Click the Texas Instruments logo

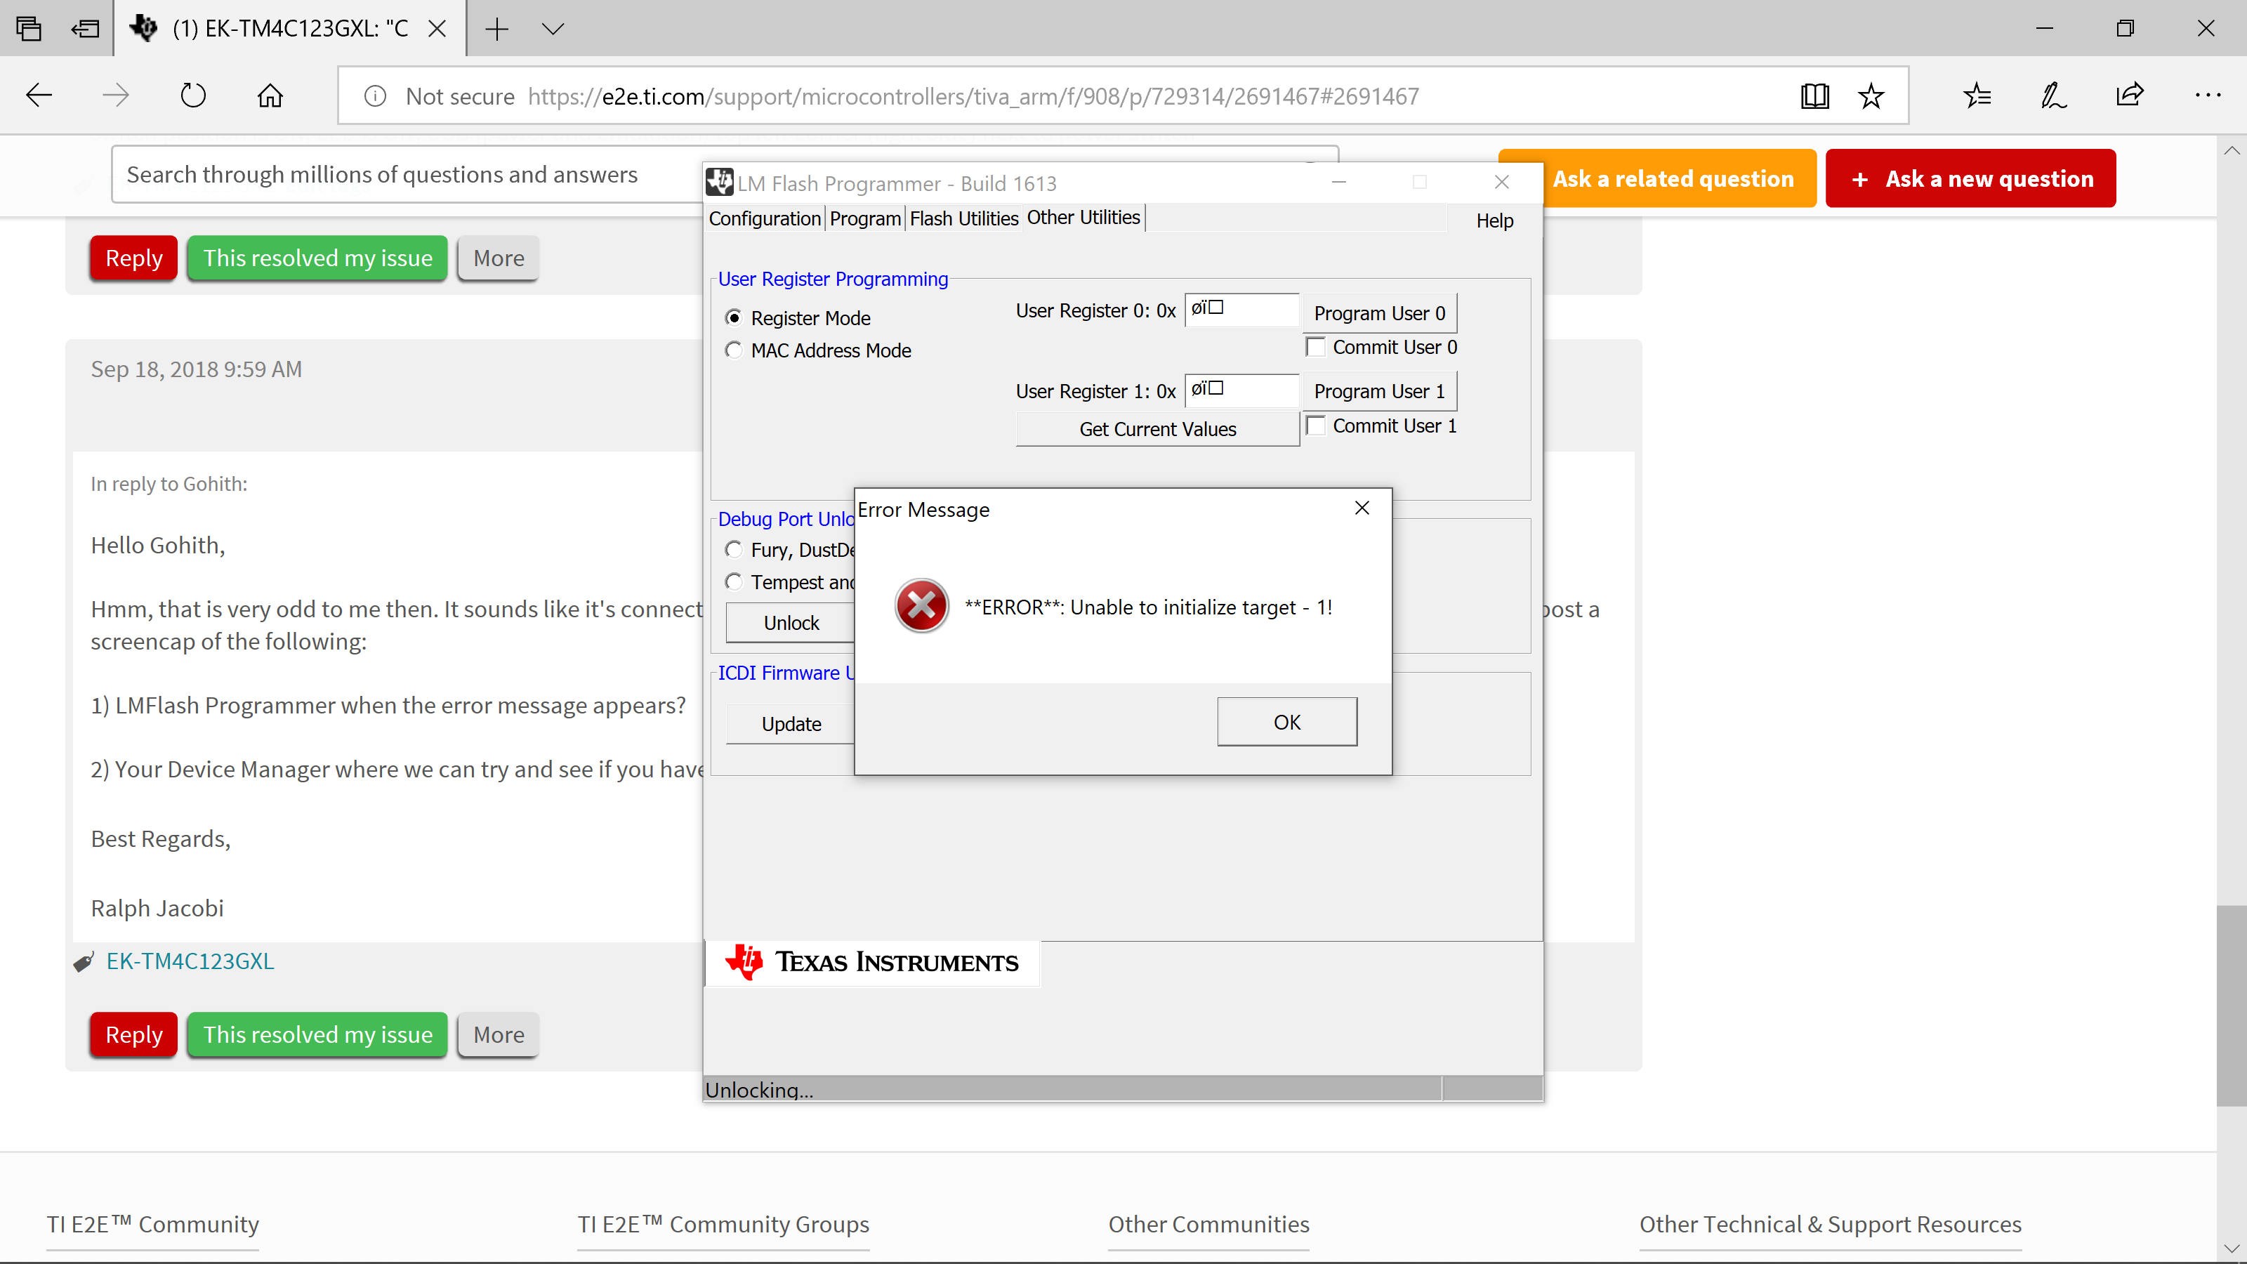(x=871, y=962)
